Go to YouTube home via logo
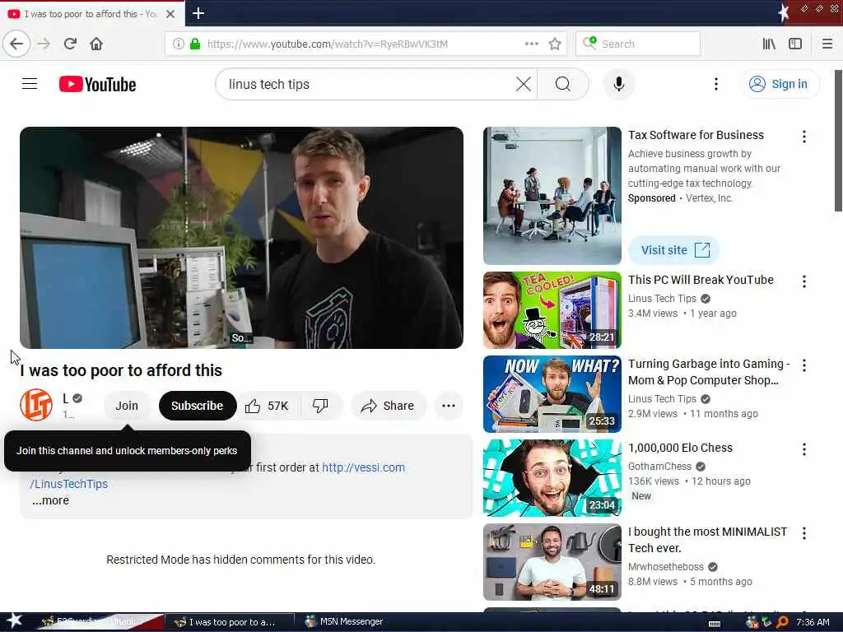This screenshot has height=632, width=843. 98,85
